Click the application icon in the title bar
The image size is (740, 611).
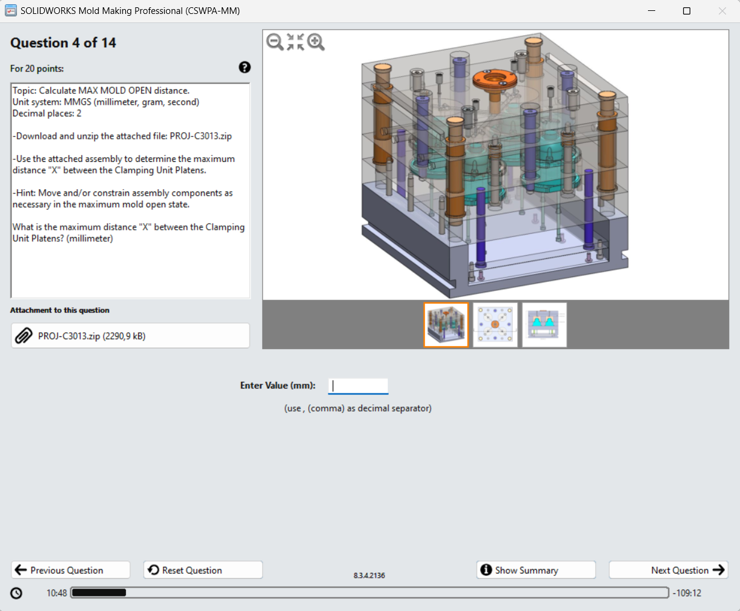click(10, 10)
